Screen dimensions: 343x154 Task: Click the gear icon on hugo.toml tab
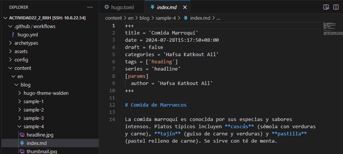coord(107,7)
